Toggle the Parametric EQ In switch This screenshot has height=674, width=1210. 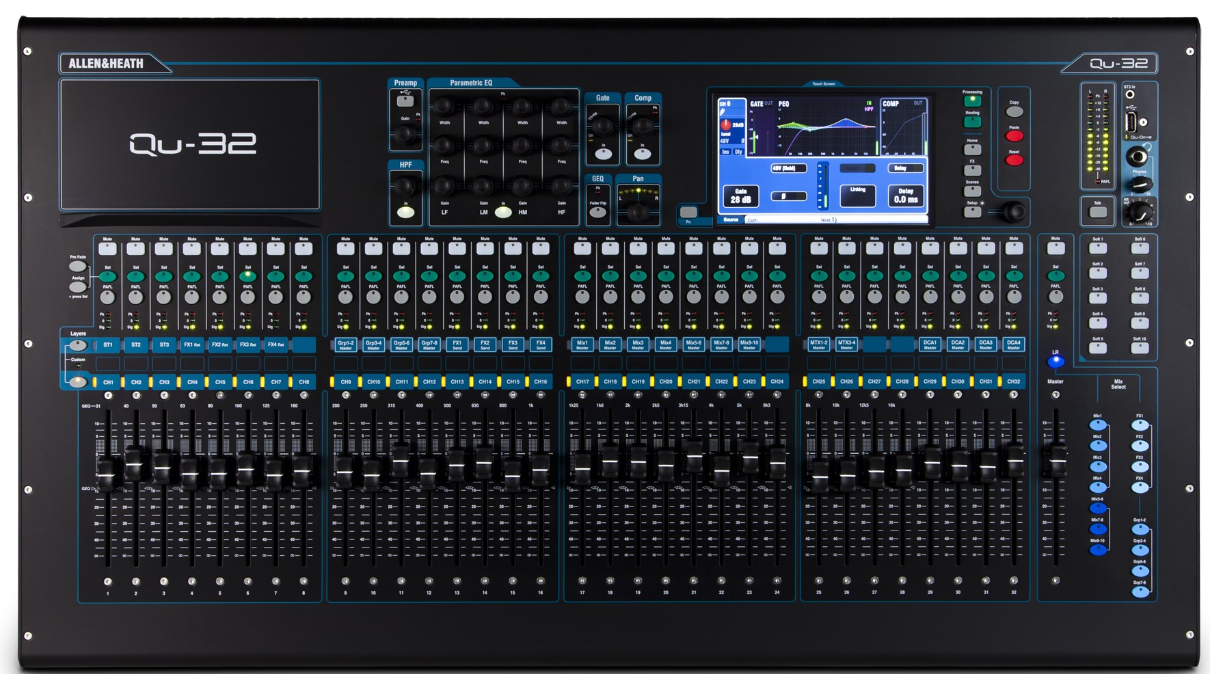pyautogui.click(x=503, y=213)
